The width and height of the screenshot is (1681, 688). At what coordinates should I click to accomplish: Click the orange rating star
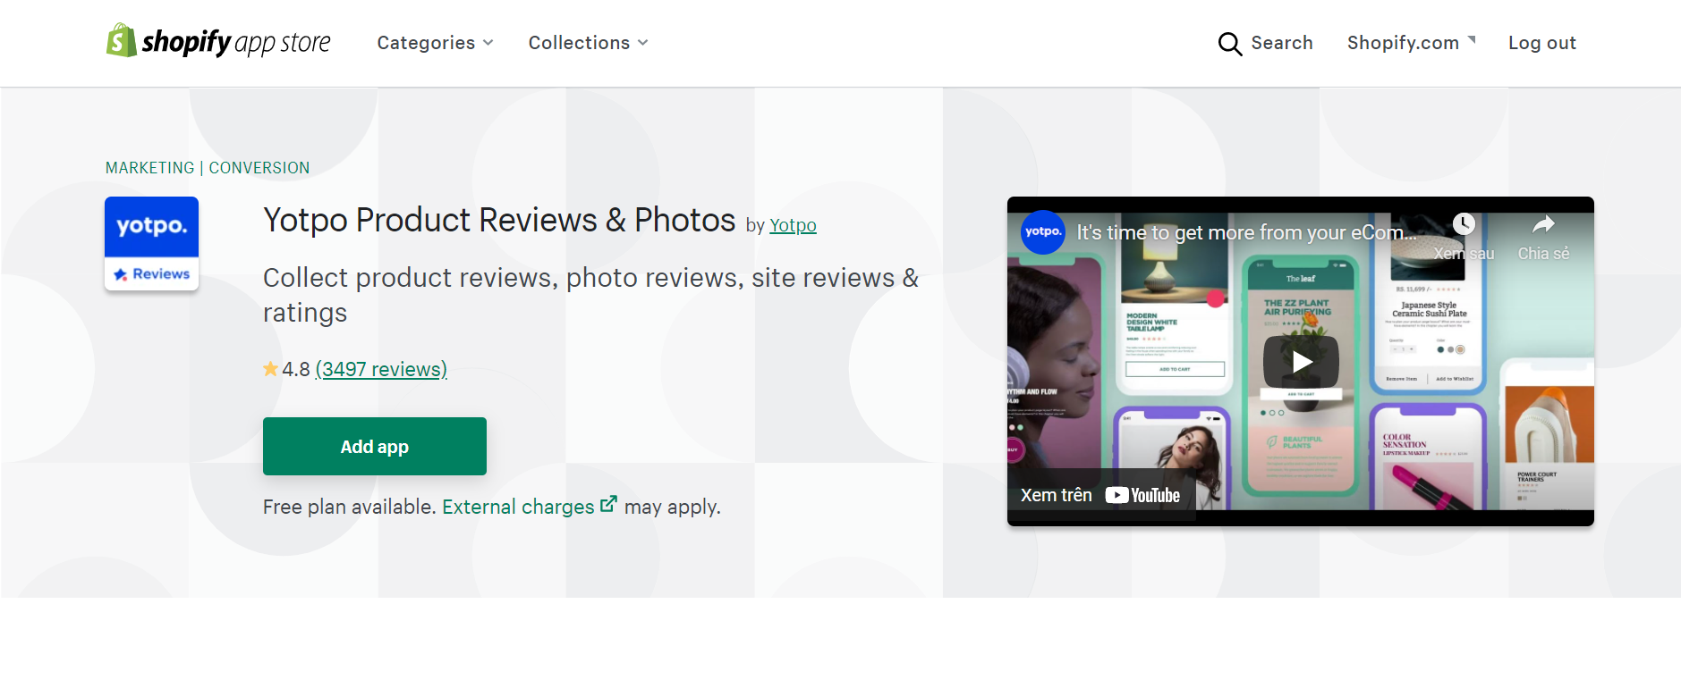point(271,369)
